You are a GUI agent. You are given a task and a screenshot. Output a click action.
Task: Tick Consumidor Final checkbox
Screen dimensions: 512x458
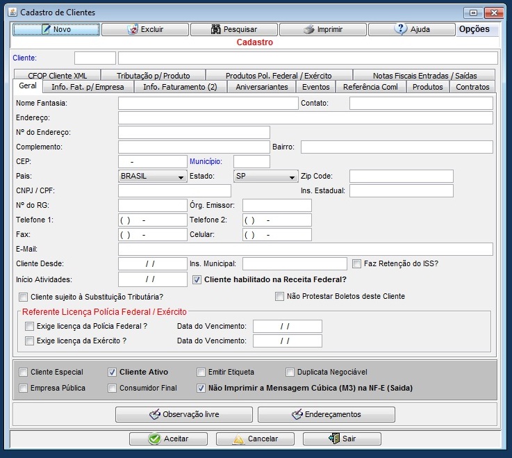pos(112,388)
